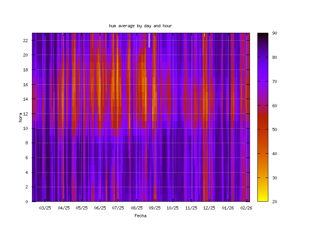The image size is (312, 234).
Task: Click the purple band near 70 on colorbar
Action: 262,82
